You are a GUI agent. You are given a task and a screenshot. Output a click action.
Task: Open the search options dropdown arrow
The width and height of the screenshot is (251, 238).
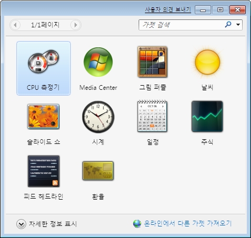tap(238, 25)
